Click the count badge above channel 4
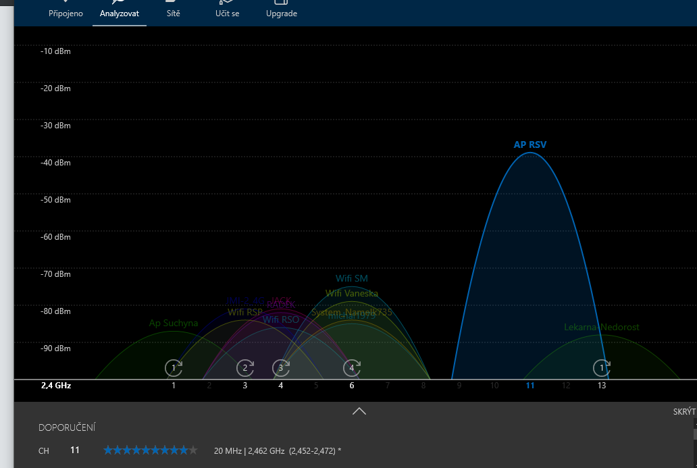This screenshot has height=468, width=697. pos(281,368)
